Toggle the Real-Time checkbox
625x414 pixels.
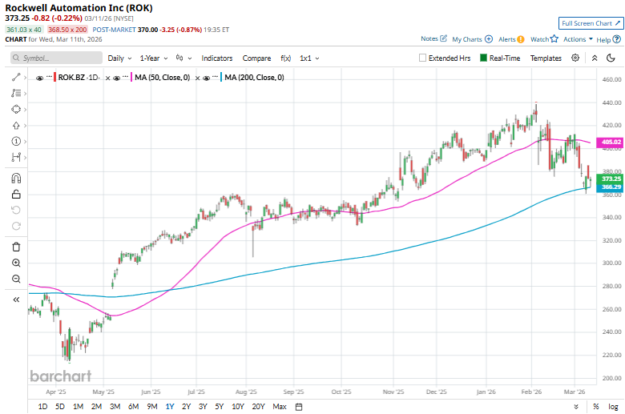click(x=484, y=58)
